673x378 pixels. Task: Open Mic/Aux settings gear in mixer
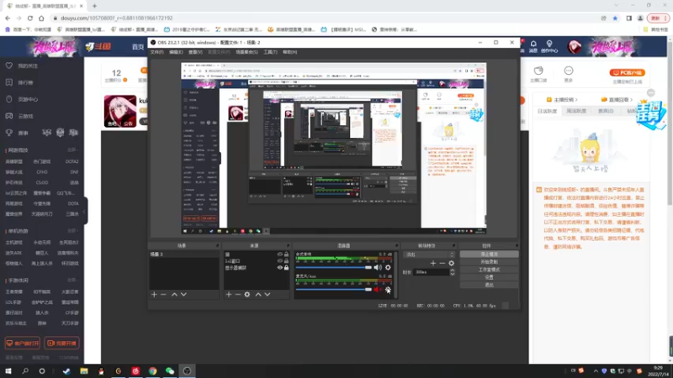coord(388,290)
